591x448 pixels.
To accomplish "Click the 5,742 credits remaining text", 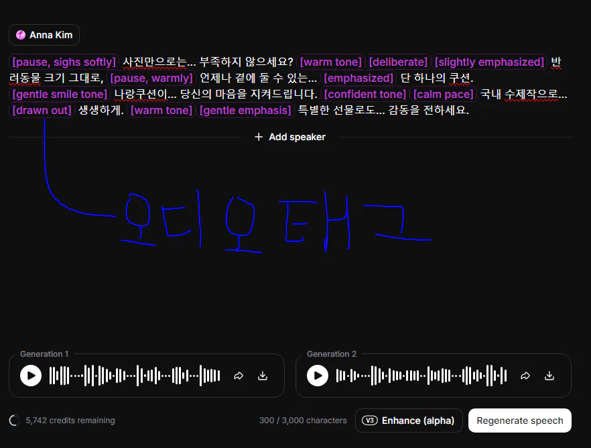I will (x=70, y=420).
